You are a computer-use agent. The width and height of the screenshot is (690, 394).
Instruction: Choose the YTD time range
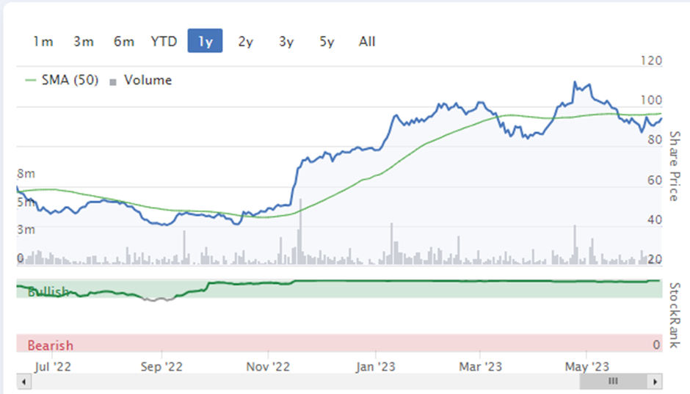(x=164, y=41)
